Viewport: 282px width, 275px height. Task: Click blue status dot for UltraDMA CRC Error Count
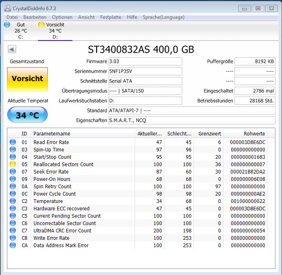click(x=13, y=230)
